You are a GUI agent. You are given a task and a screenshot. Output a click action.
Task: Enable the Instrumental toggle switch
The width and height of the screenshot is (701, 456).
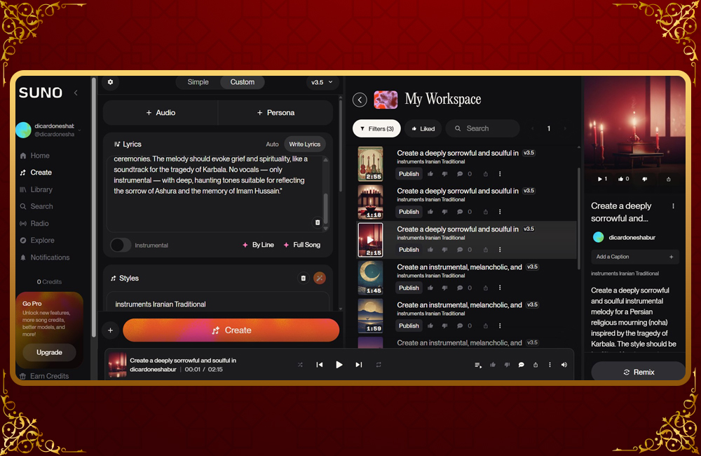[121, 245]
